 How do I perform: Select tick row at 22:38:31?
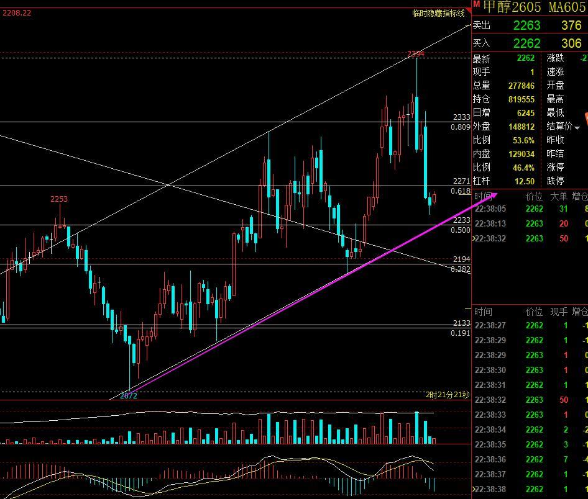coord(530,385)
